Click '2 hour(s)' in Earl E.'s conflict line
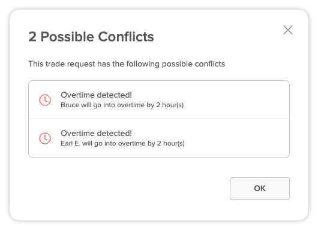318x230 pixels. [171, 143]
